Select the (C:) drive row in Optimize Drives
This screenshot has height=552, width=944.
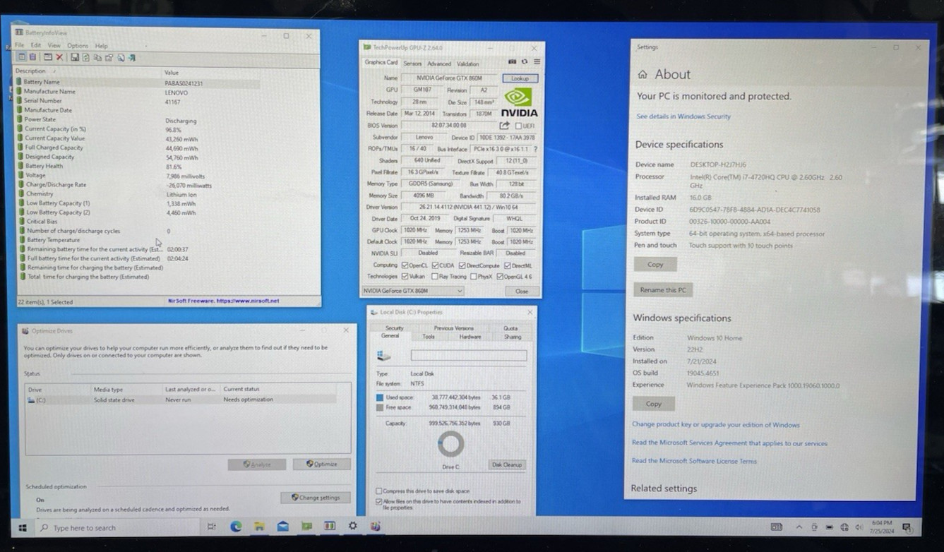click(x=181, y=400)
